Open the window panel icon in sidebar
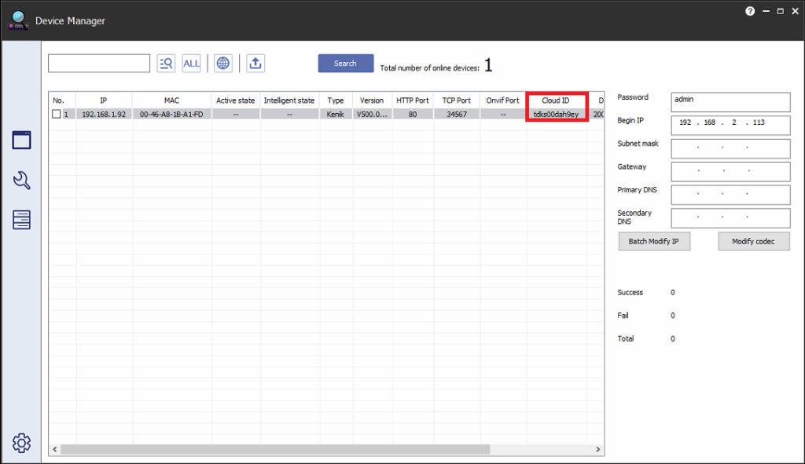This screenshot has width=805, height=464. coord(21,141)
